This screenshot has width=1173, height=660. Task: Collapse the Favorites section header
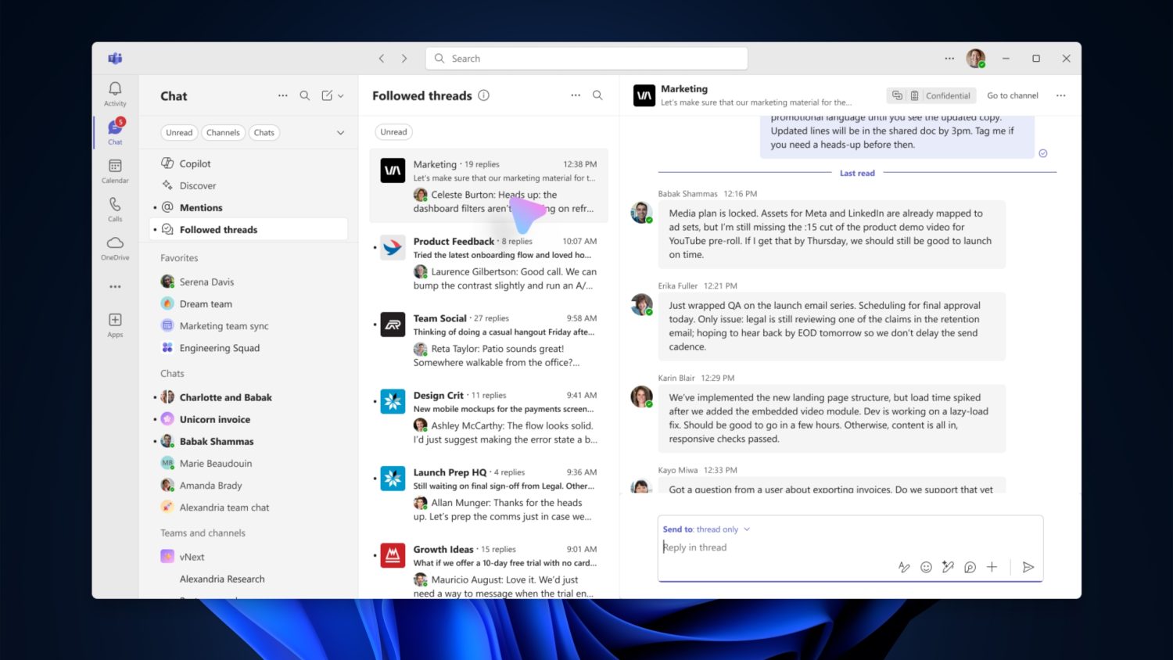[x=179, y=258]
